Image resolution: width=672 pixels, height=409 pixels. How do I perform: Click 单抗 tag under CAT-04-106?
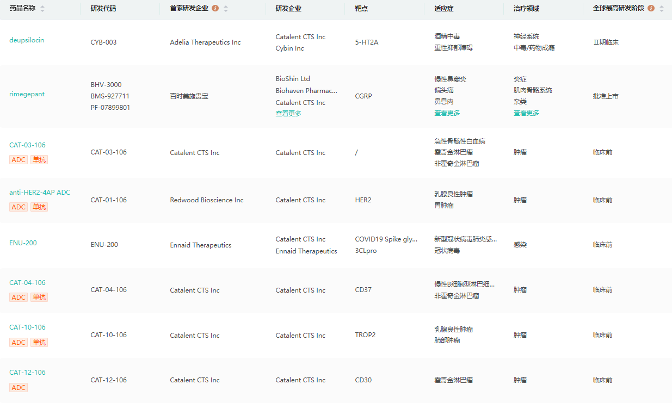39,298
